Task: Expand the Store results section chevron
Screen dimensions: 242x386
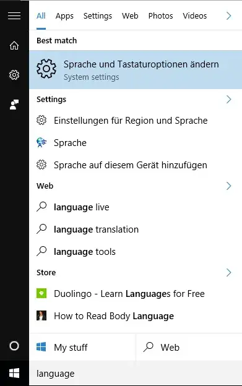Action: coord(229,273)
